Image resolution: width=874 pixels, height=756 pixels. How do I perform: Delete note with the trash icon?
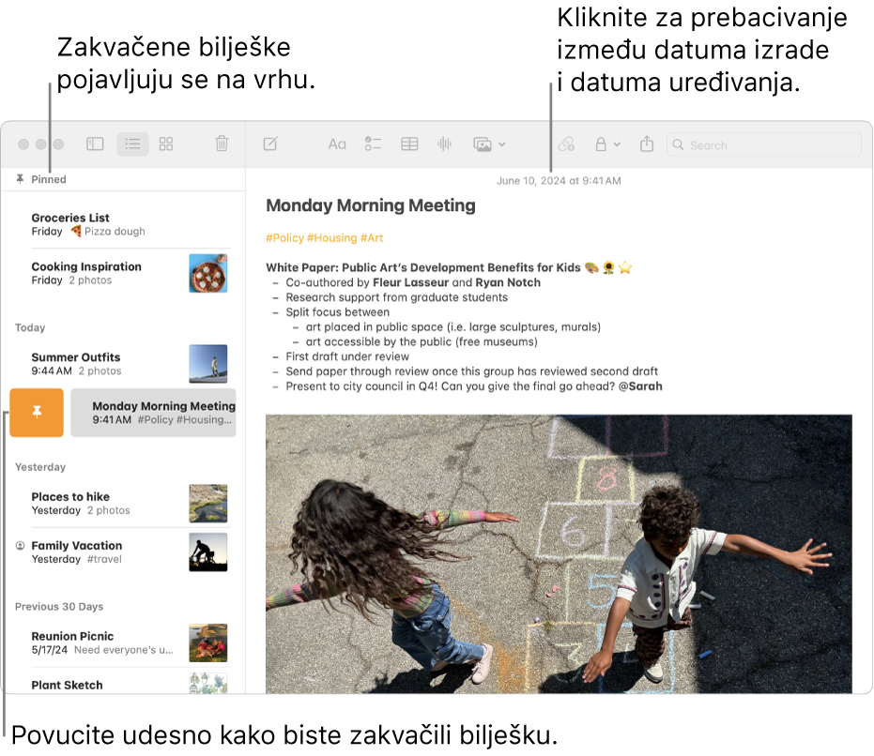(222, 144)
